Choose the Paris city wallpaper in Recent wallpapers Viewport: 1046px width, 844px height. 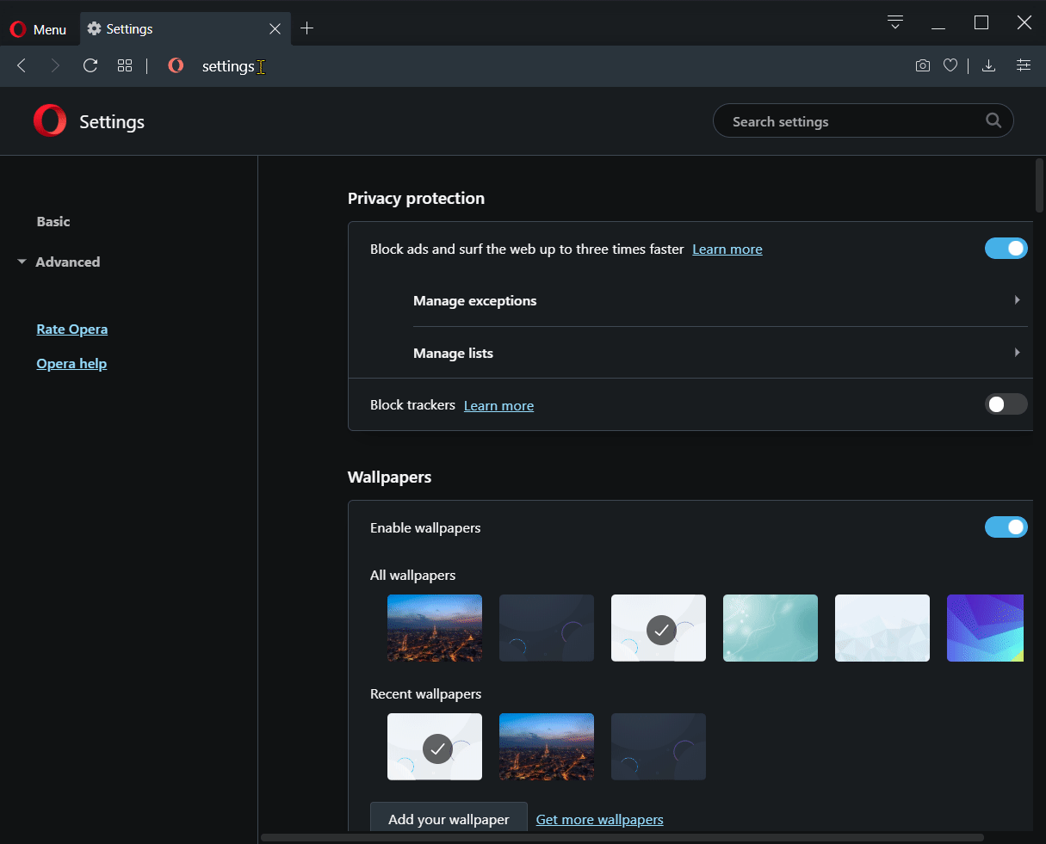tap(547, 747)
